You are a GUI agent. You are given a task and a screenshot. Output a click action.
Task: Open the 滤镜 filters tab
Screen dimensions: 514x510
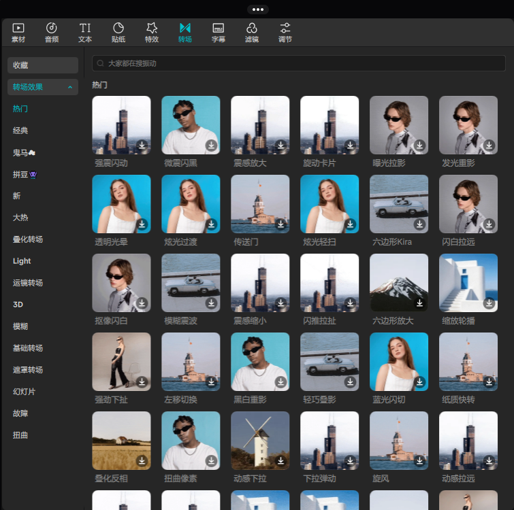(252, 33)
